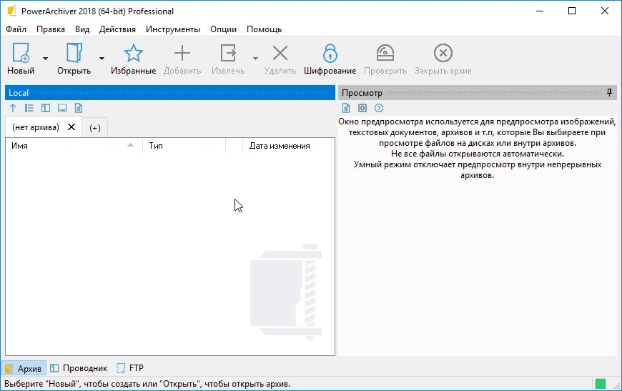Click the Удалить X icon

(280, 53)
